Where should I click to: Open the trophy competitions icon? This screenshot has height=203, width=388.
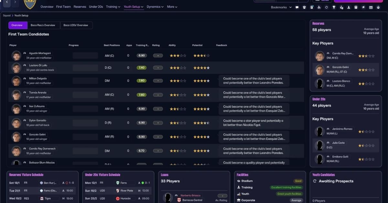pos(334,7)
